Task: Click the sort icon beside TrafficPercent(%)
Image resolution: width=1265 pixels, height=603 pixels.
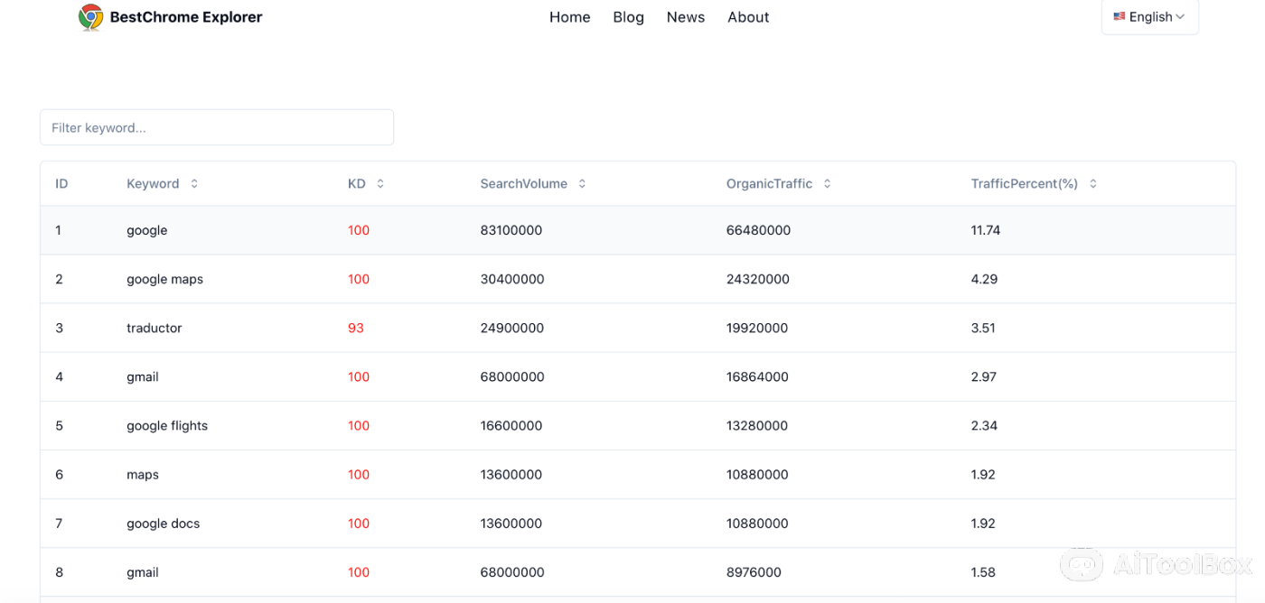Action: 1092,184
